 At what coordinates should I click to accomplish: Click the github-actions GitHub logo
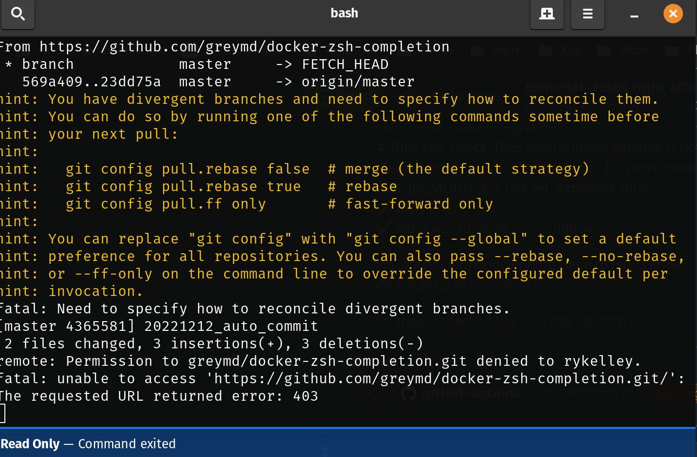click(x=409, y=393)
